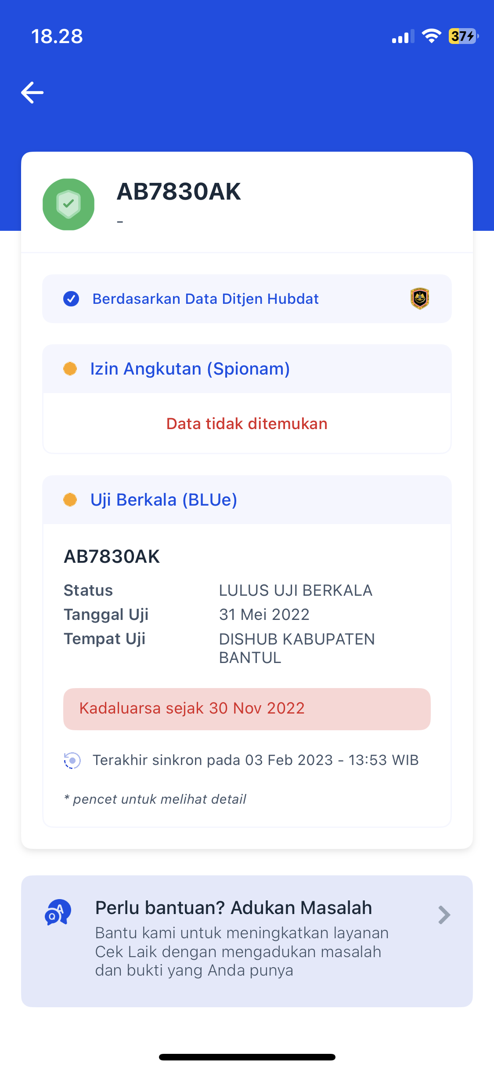Screen dimensions: 494x1071
Task: Tap the Berdasarkan Data Ditjen Hubdat banner
Action: [x=206, y=299]
